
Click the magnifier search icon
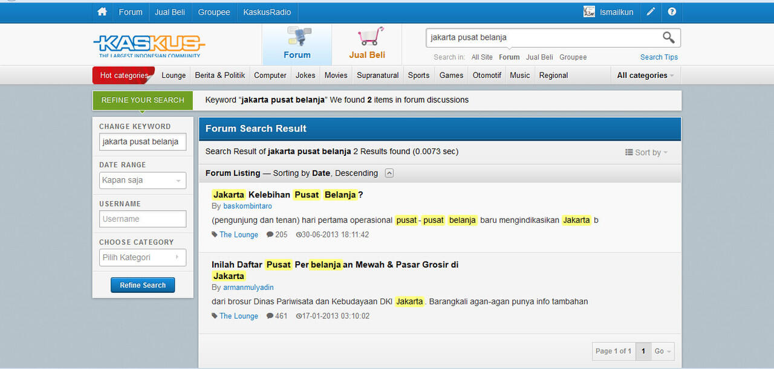pyautogui.click(x=668, y=37)
